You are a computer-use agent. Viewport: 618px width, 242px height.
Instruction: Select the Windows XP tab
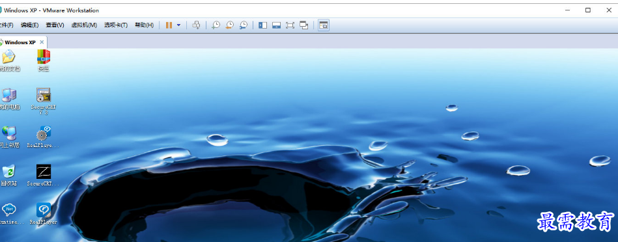pyautogui.click(x=20, y=42)
